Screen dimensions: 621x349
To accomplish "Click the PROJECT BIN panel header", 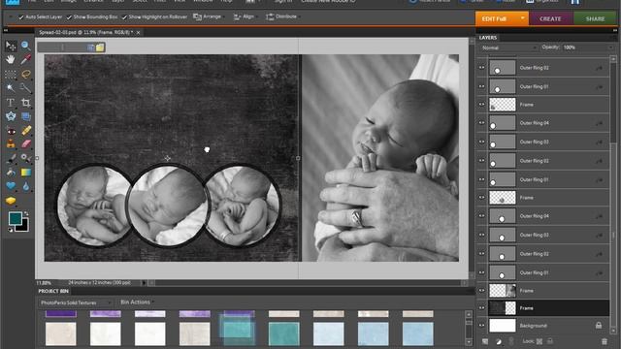I will click(53, 291).
